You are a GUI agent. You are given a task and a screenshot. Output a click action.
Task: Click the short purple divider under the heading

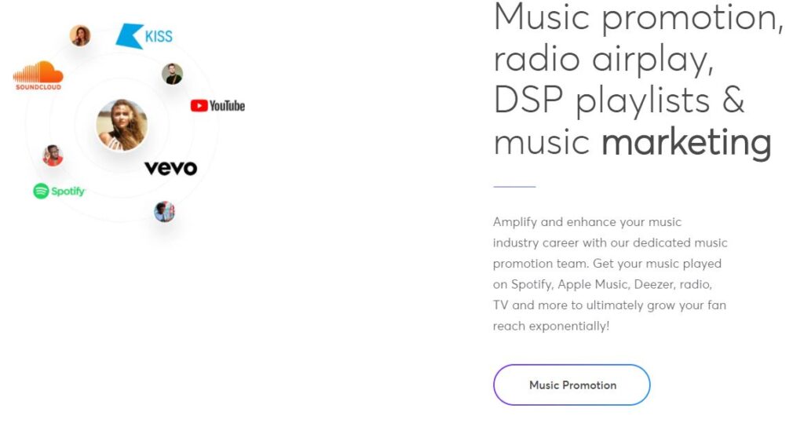coord(514,187)
